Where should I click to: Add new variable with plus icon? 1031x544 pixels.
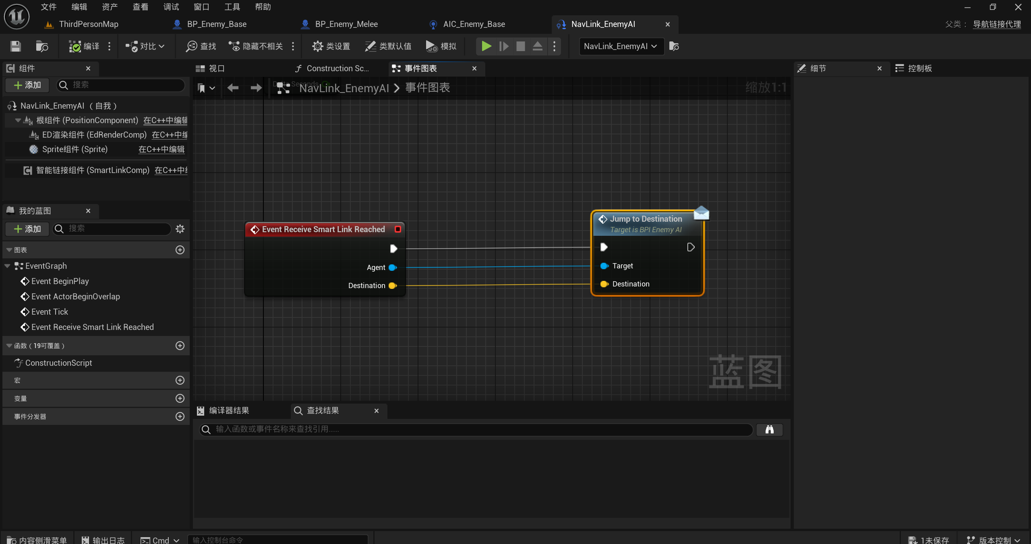180,398
